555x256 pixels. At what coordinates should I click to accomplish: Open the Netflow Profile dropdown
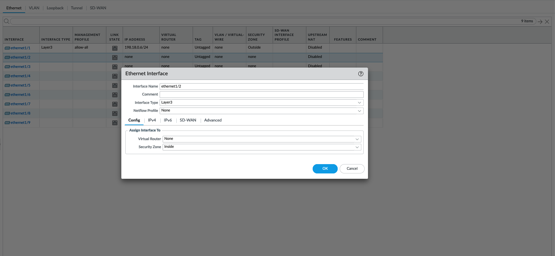click(359, 111)
